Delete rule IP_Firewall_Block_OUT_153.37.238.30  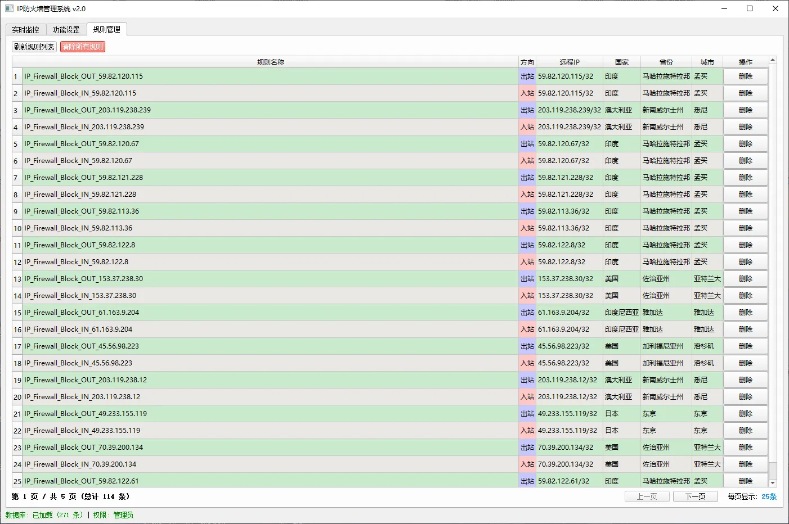point(745,278)
